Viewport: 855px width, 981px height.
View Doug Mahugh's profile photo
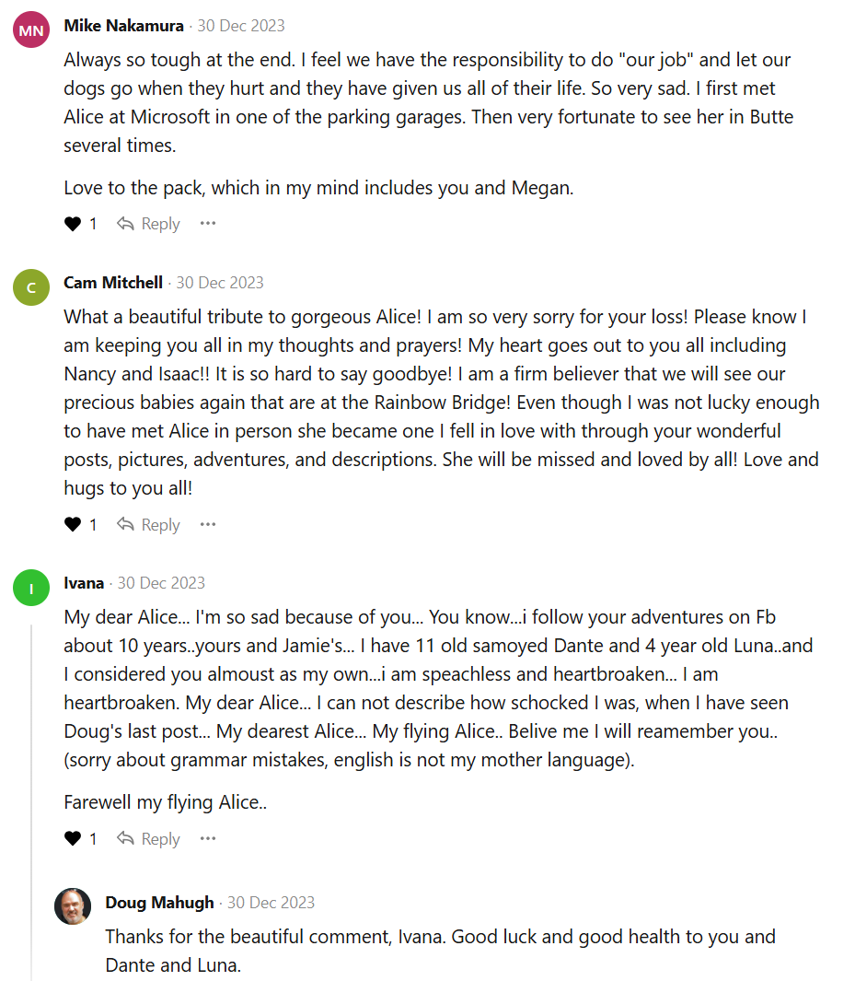[x=73, y=906]
